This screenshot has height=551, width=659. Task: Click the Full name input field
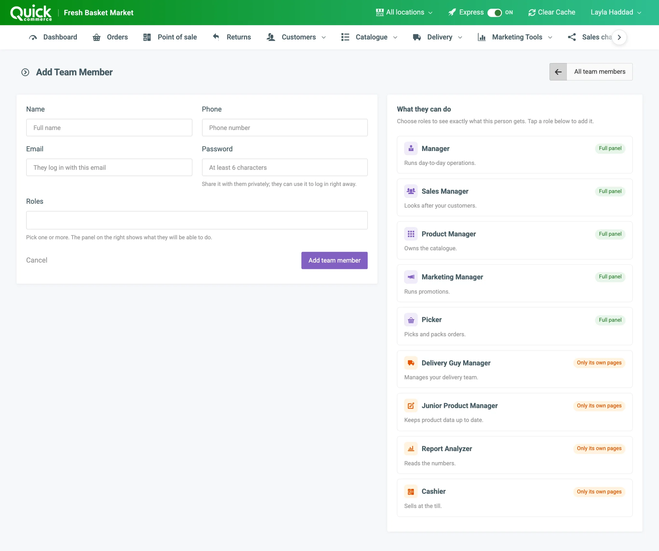pyautogui.click(x=109, y=128)
